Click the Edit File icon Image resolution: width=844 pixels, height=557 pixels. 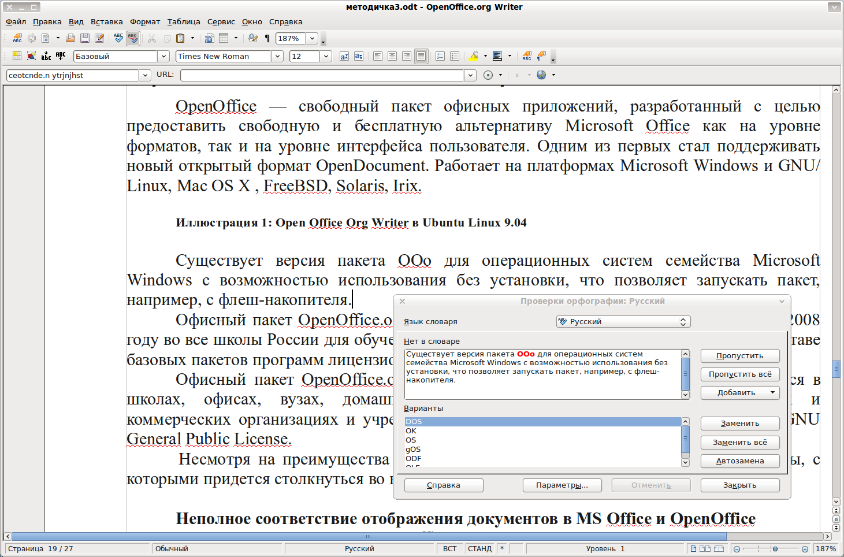coord(99,38)
